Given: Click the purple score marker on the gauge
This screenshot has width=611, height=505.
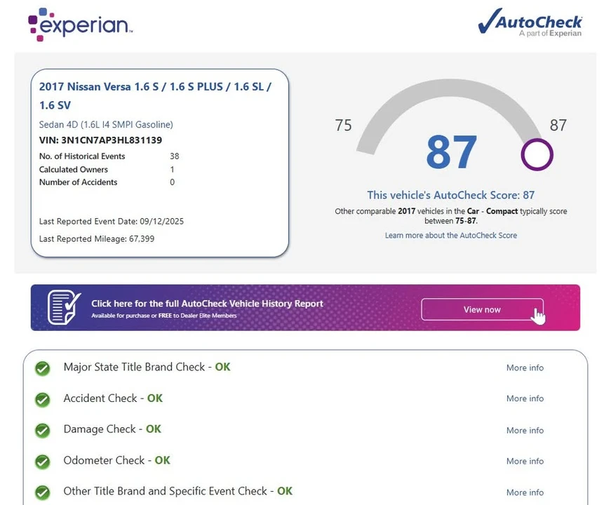Looking at the screenshot, I should (x=537, y=155).
